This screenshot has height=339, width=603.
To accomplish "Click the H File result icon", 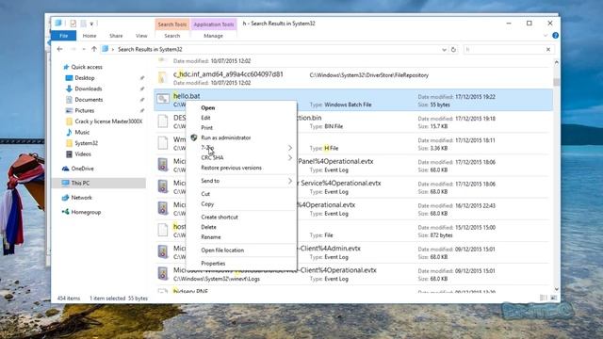I will 163,143.
